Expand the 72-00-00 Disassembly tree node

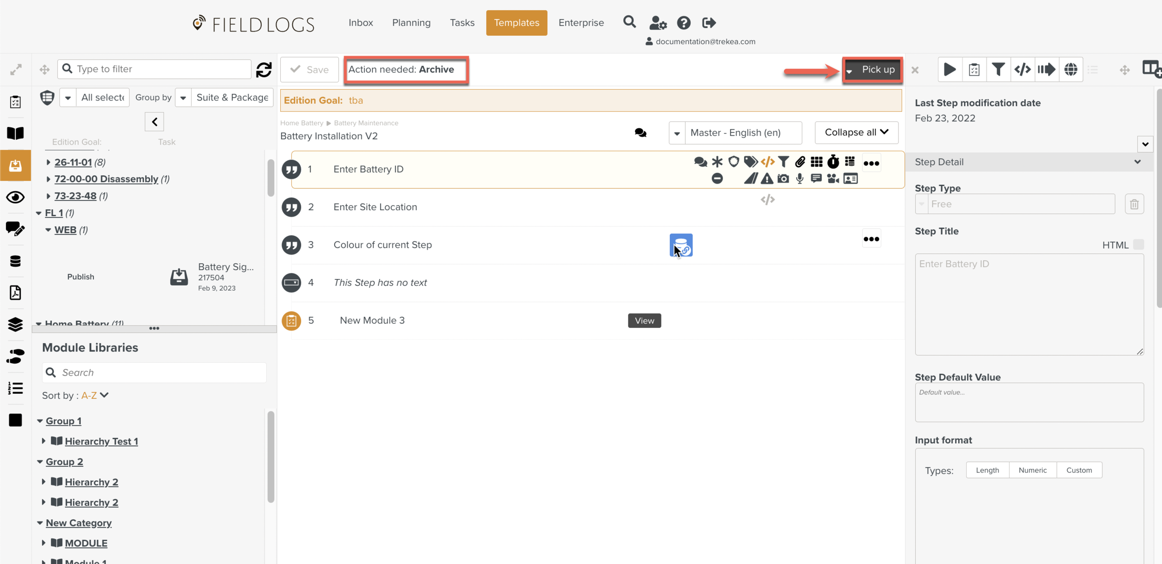click(48, 179)
